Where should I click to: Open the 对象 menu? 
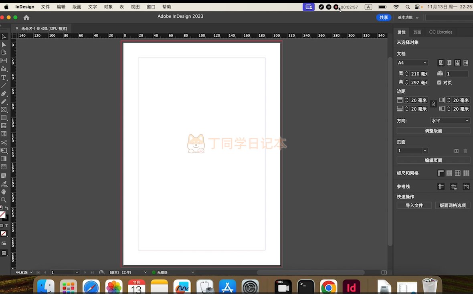[x=108, y=7]
